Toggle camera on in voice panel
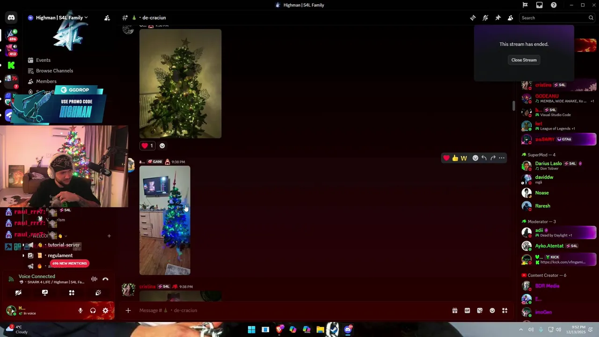The width and height of the screenshot is (599, 337). pyautogui.click(x=18, y=293)
